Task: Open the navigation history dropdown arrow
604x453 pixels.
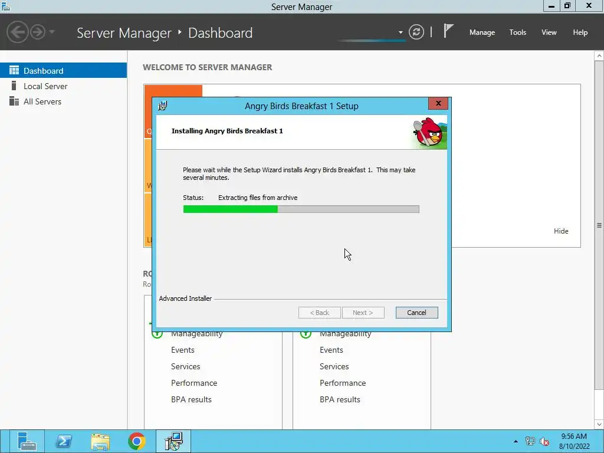Action: (52, 32)
